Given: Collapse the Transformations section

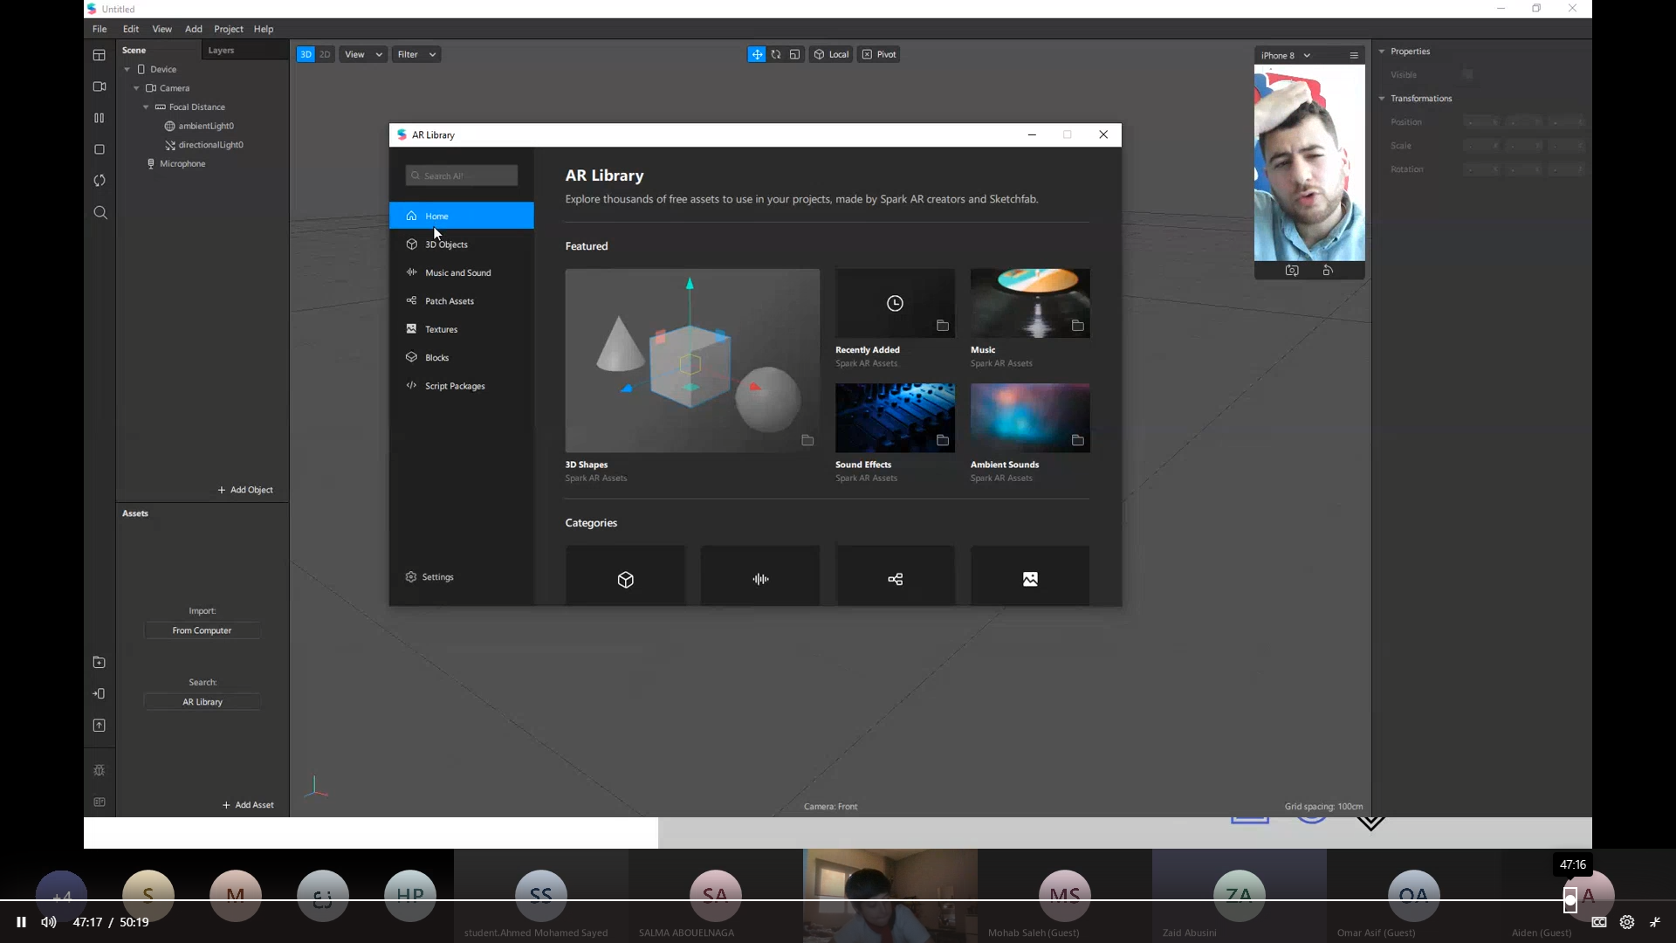Looking at the screenshot, I should 1382,99.
